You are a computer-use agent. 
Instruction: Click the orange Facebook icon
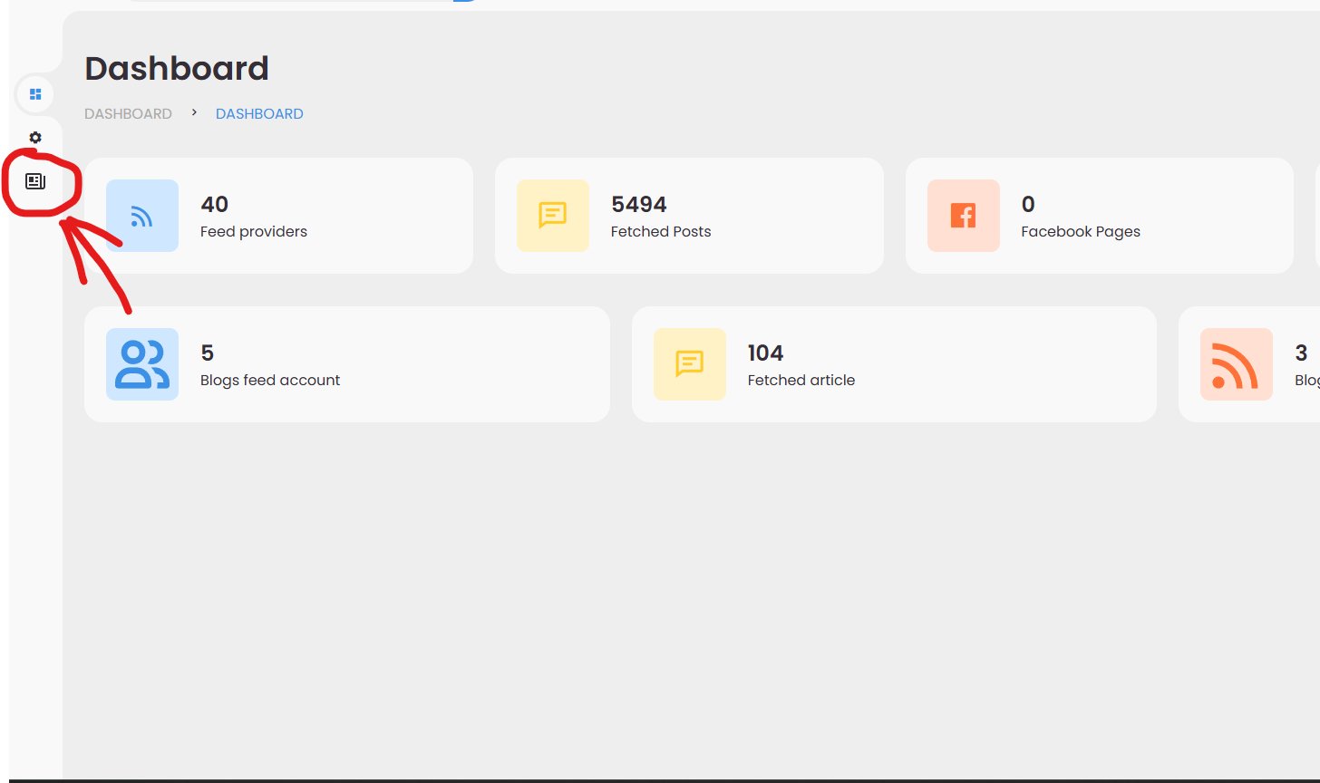point(964,216)
